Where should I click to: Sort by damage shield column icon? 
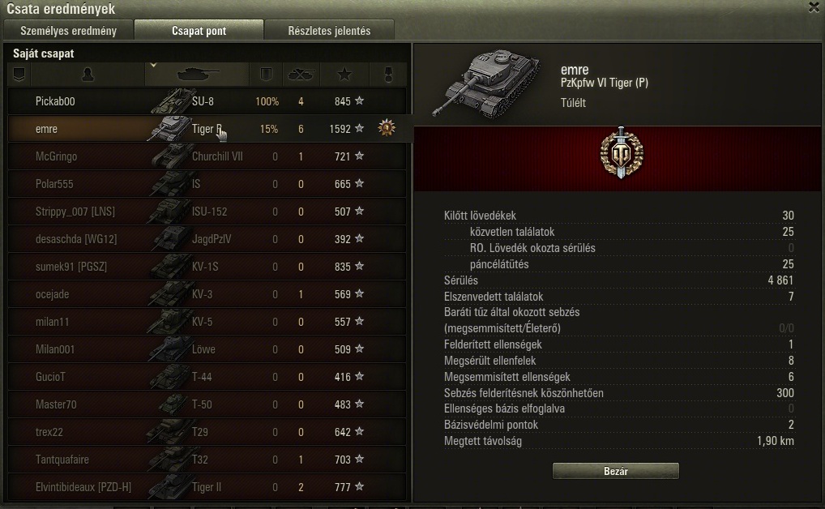click(x=266, y=75)
